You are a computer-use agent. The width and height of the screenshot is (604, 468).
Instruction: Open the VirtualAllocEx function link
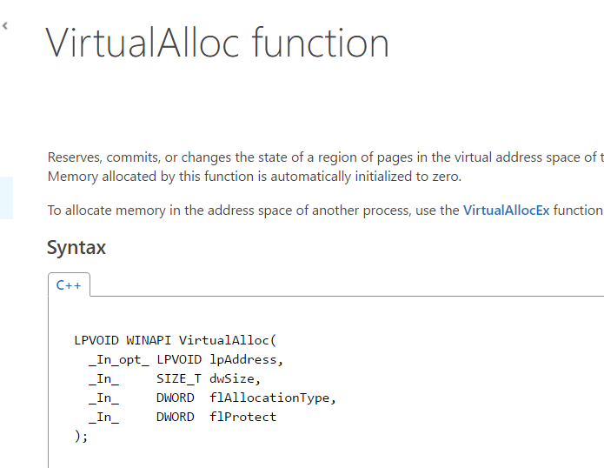[506, 210]
